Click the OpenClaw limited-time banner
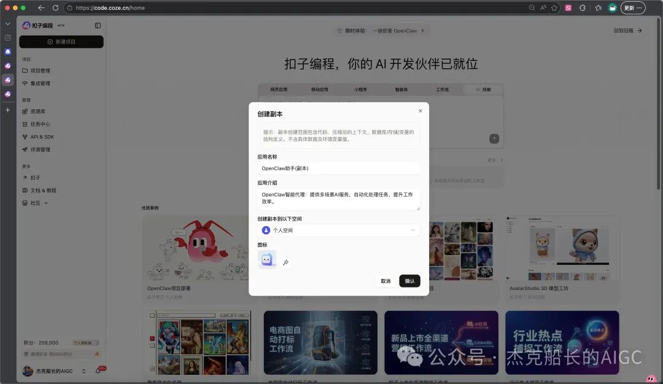The image size is (663, 384). pos(381,31)
